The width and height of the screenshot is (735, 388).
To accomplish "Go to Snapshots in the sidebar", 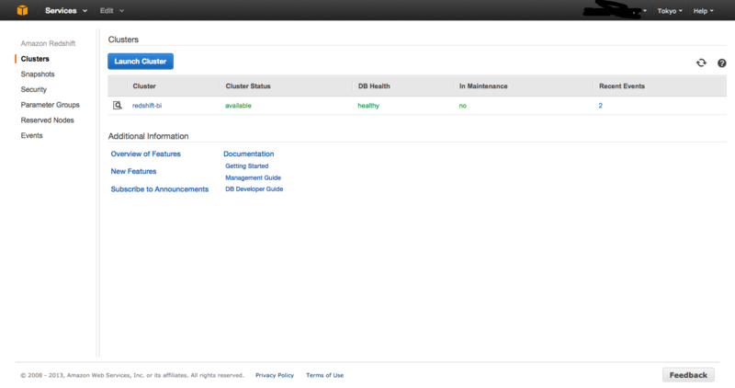I will pyautogui.click(x=38, y=74).
